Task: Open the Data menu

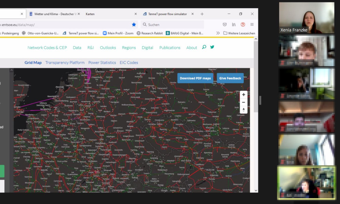Action: point(77,48)
